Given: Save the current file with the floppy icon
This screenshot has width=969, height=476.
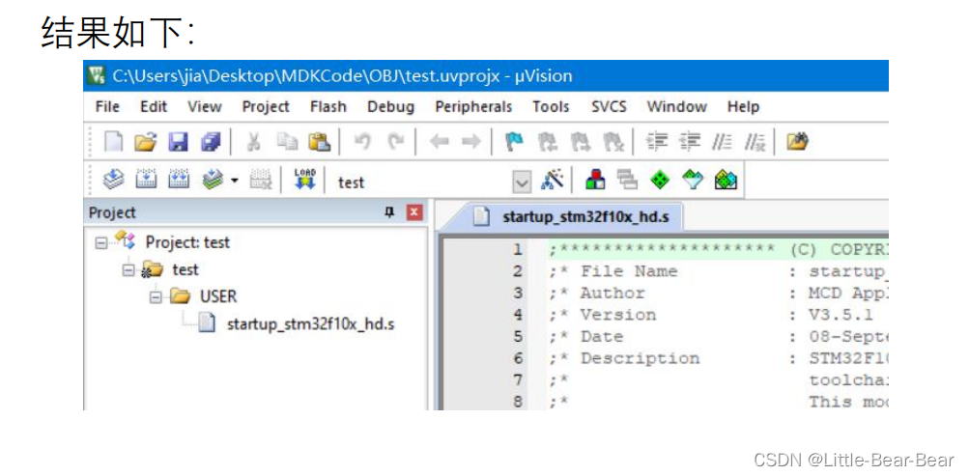Looking at the screenshot, I should pyautogui.click(x=178, y=143).
